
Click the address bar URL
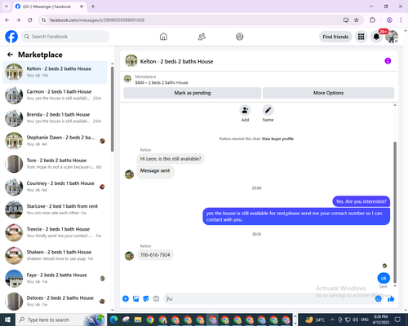97,20
